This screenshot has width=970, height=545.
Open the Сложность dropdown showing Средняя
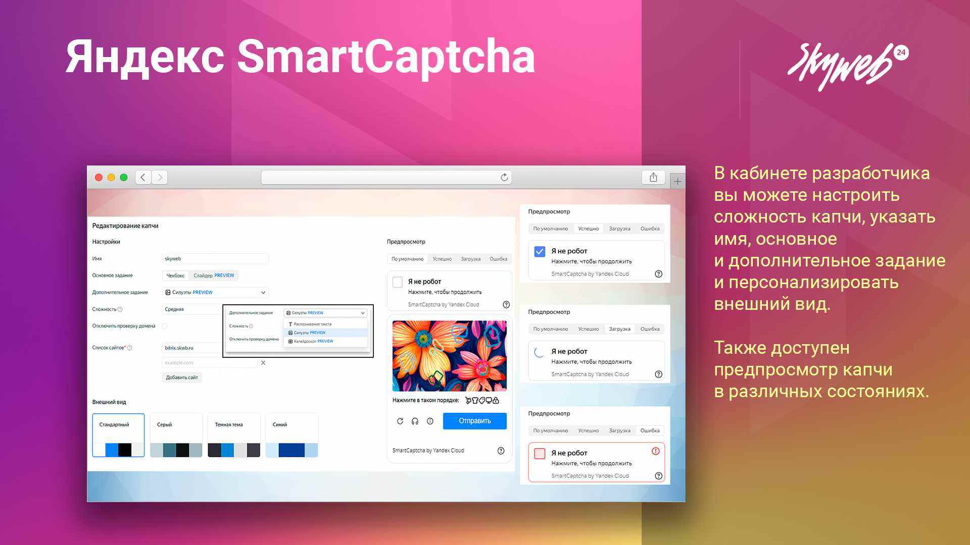[x=192, y=309]
